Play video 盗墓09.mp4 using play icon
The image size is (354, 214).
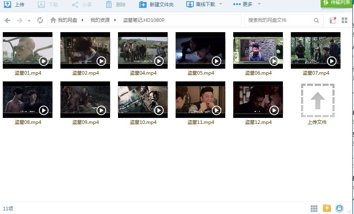(x=101, y=110)
